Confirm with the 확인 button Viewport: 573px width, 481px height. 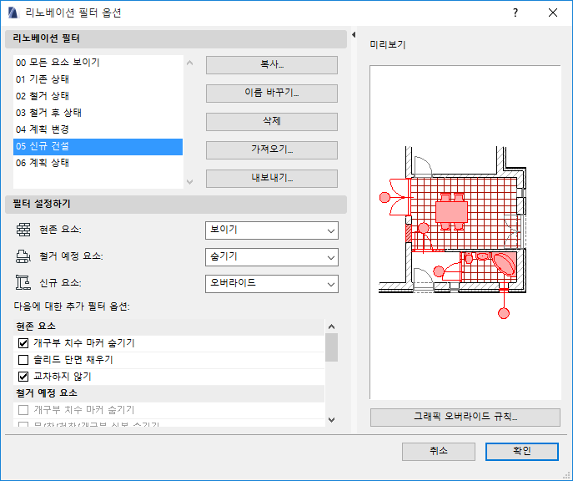(x=522, y=452)
